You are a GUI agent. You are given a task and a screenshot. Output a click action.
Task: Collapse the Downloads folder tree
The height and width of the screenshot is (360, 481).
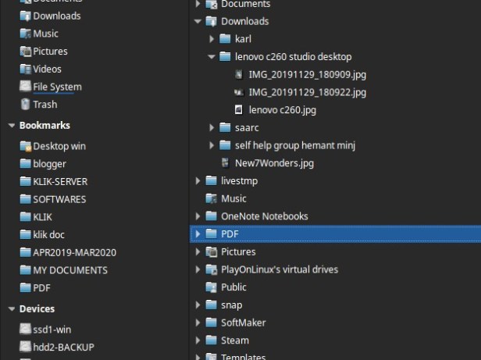198,22
